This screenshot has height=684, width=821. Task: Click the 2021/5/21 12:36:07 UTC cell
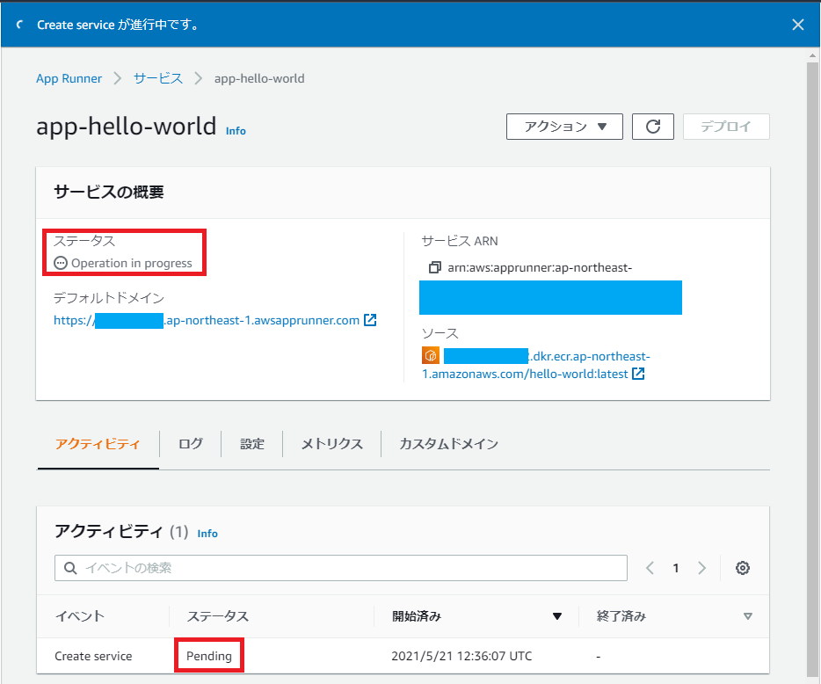point(461,656)
